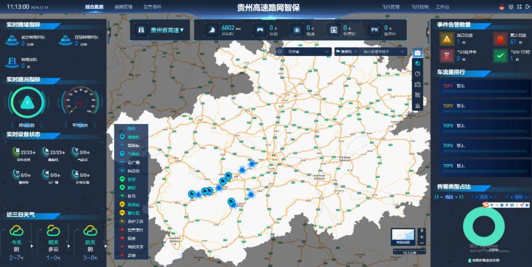
Task: Click the map zoom out minus button
Action: point(422,243)
